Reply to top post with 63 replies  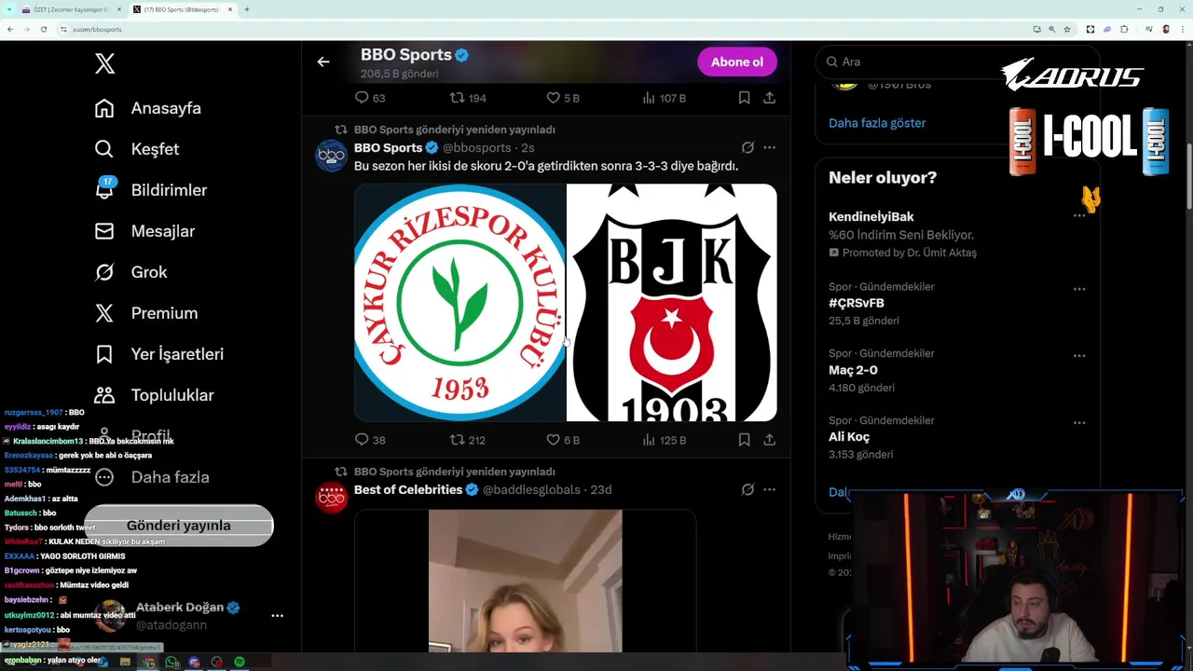370,98
